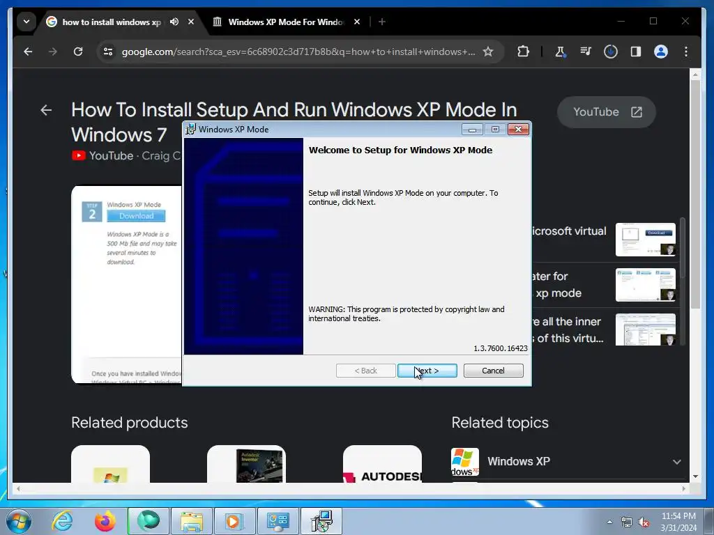Open the clock showing 11:54 PM
Image resolution: width=714 pixels, height=535 pixels.
pyautogui.click(x=678, y=522)
